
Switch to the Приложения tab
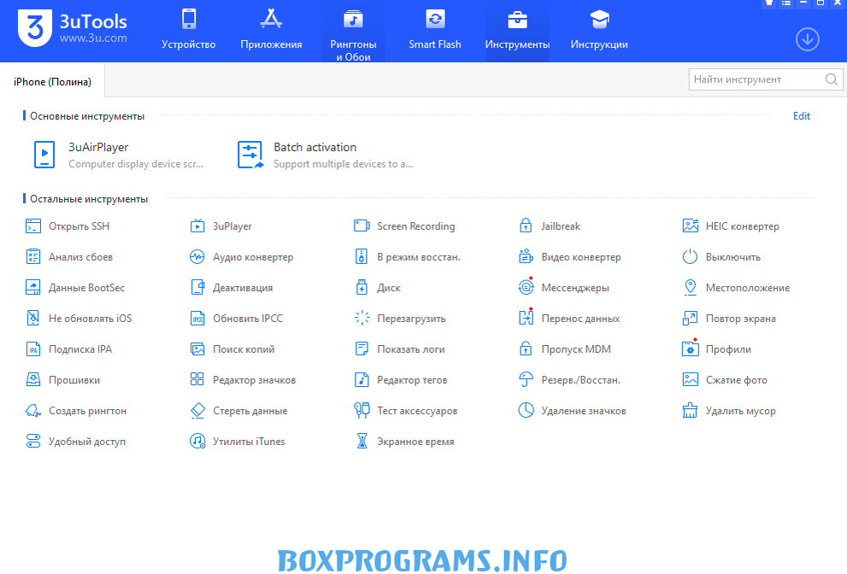coord(271,30)
